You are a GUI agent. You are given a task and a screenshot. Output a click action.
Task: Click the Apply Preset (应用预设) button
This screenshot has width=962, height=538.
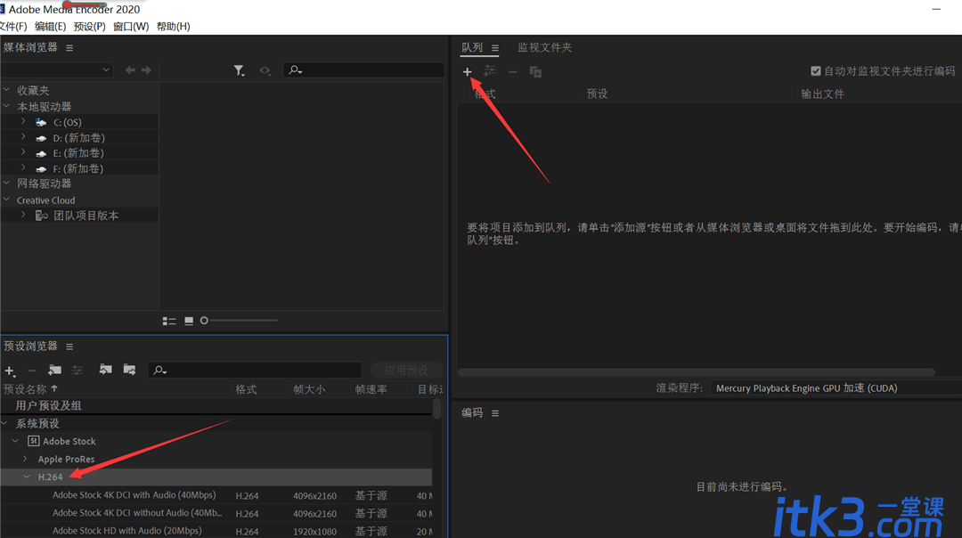point(406,370)
